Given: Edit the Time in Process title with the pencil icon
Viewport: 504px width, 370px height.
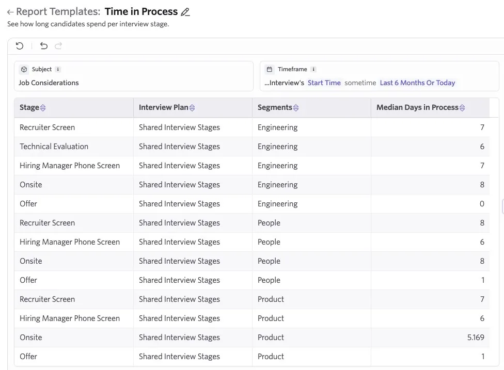Looking at the screenshot, I should click(x=185, y=12).
